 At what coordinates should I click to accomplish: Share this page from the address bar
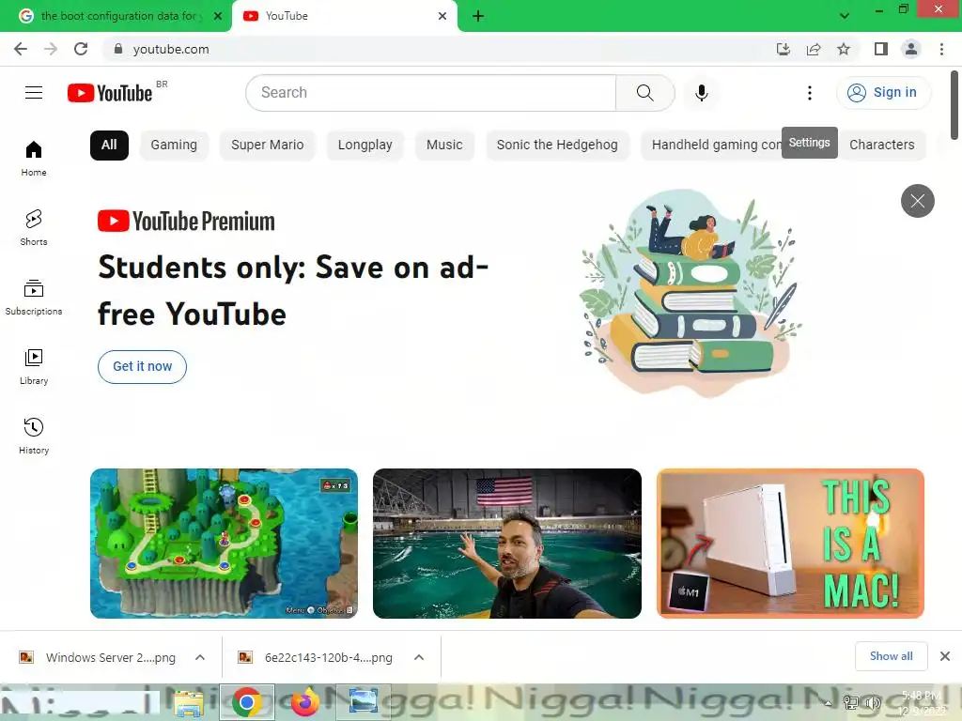814,49
